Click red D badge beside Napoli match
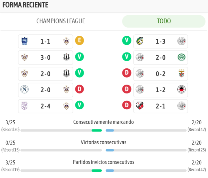Image resolution: width=208 pixels, height=178 pixels. pyautogui.click(x=79, y=89)
